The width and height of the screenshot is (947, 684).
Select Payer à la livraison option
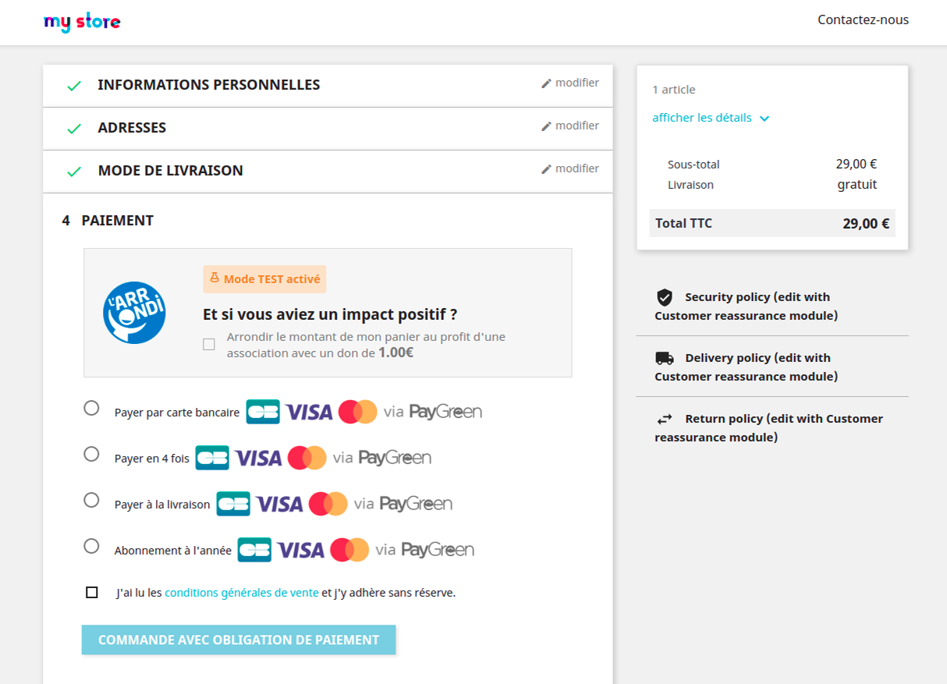coord(91,500)
